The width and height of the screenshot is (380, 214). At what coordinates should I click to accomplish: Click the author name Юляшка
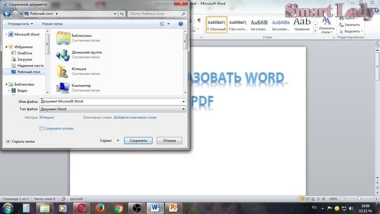coord(46,118)
